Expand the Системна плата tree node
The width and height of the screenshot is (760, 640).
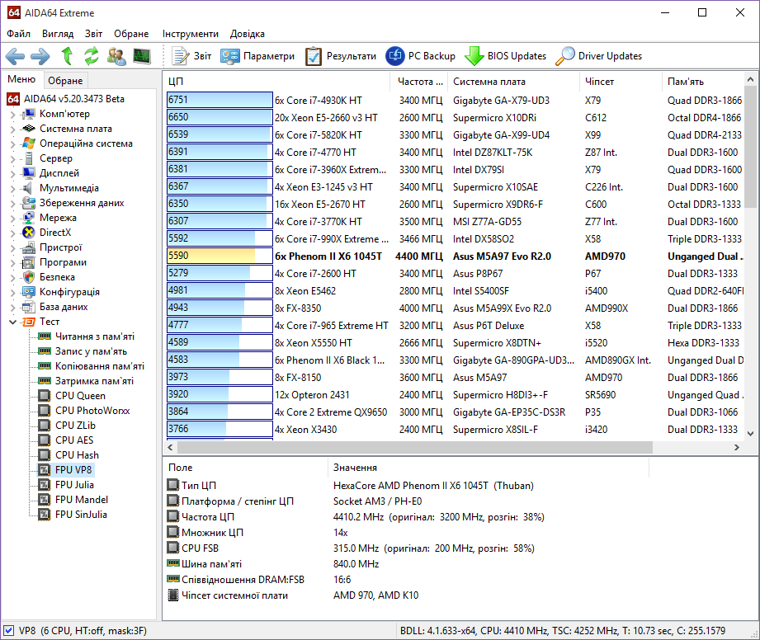(x=12, y=129)
